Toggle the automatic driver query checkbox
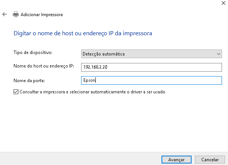 click(x=16, y=91)
